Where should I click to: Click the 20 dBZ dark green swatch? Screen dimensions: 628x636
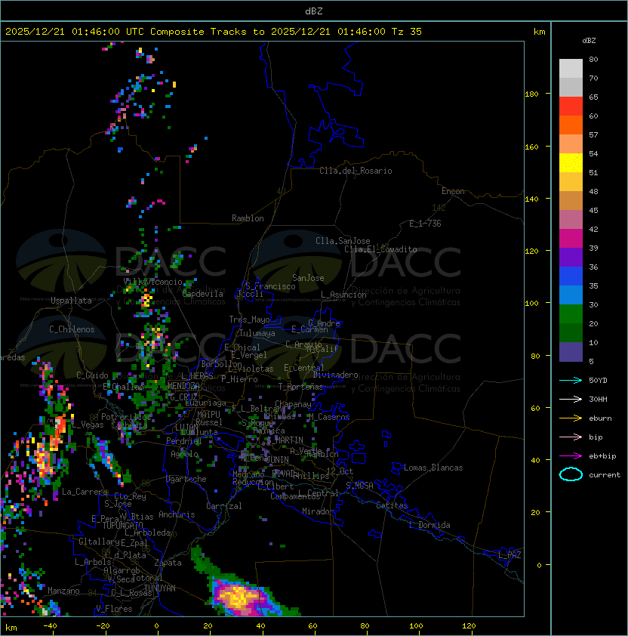(571, 332)
